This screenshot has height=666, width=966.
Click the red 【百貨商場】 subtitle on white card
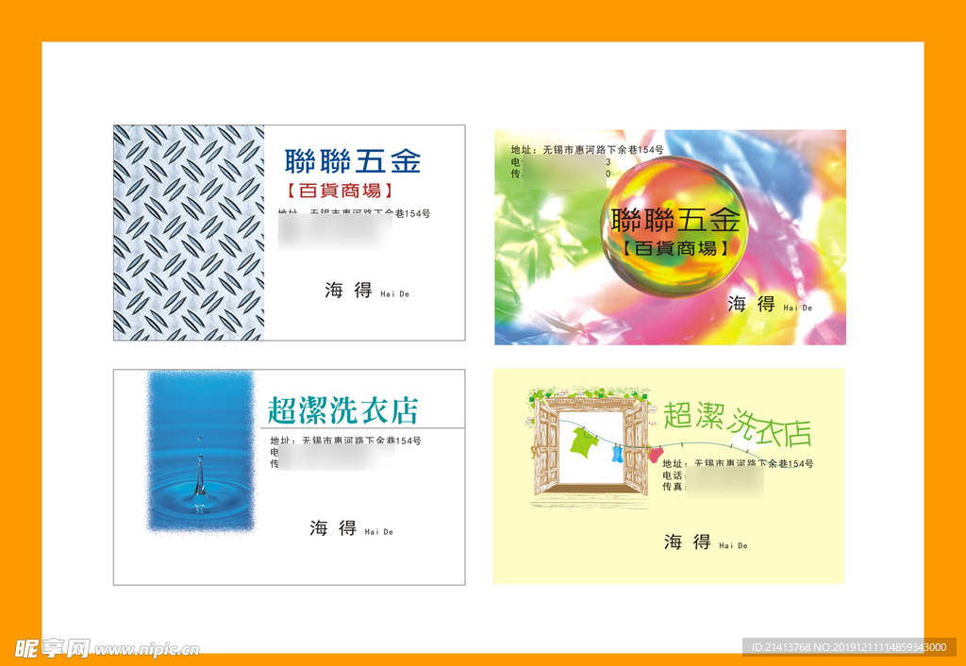click(341, 191)
